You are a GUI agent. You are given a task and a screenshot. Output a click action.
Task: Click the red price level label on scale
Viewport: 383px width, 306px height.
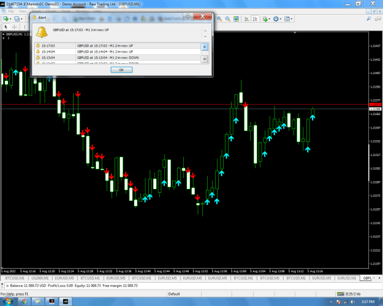click(376, 105)
